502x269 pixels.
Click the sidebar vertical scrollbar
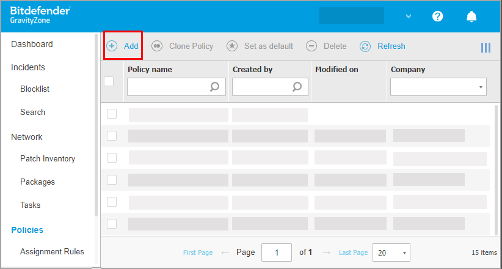(96, 122)
